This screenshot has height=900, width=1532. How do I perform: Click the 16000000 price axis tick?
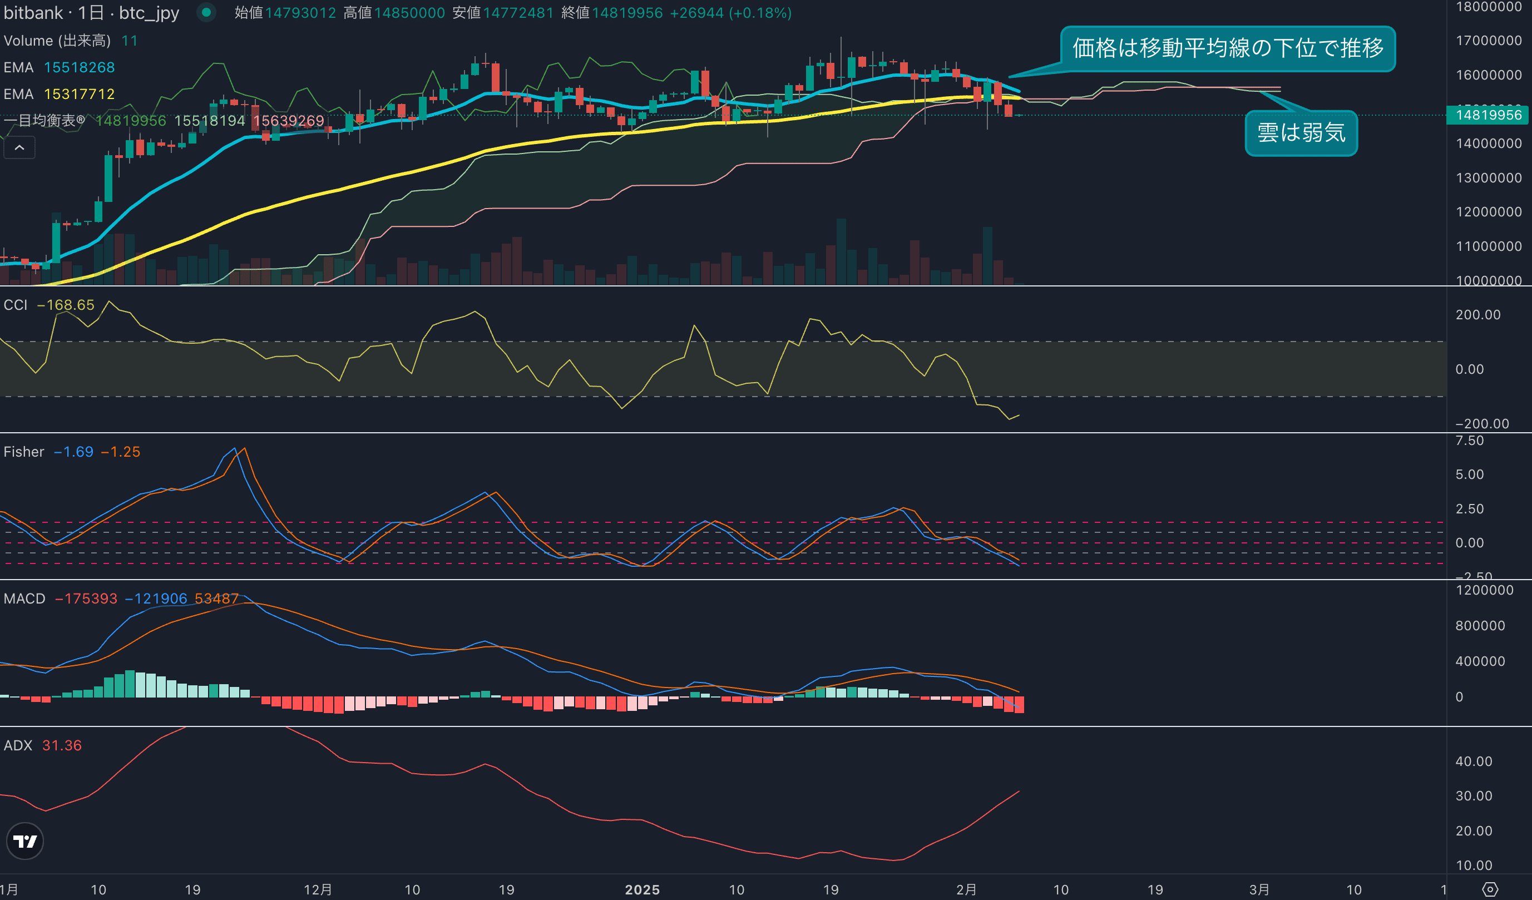pos(1487,75)
